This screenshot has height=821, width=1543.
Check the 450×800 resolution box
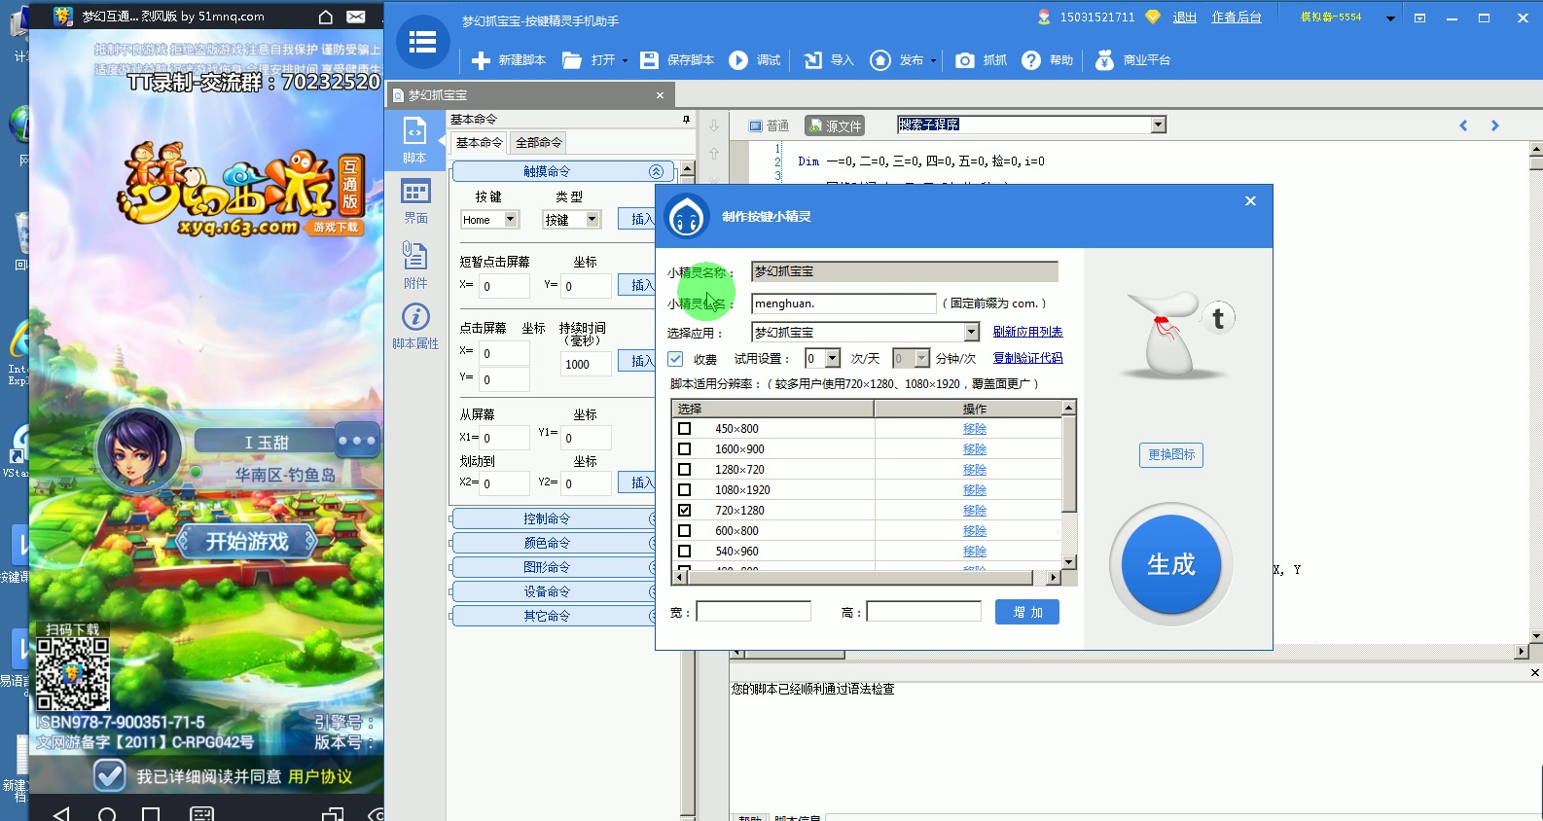(685, 429)
